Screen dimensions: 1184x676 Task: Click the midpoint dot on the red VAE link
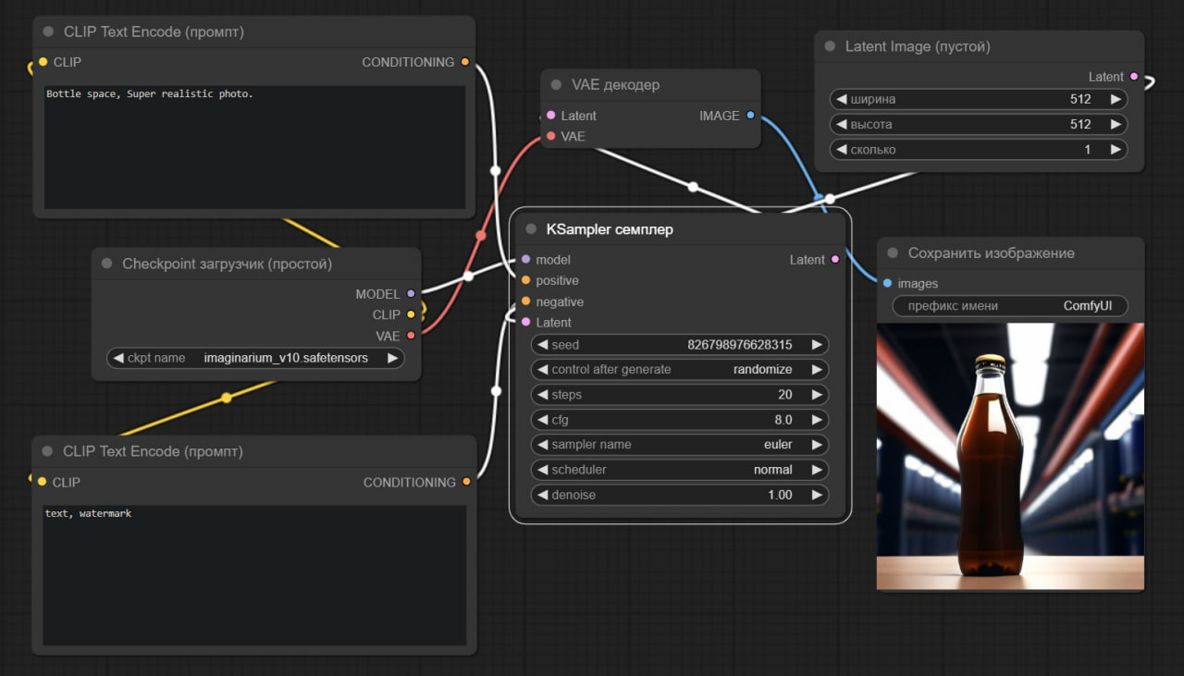(480, 236)
